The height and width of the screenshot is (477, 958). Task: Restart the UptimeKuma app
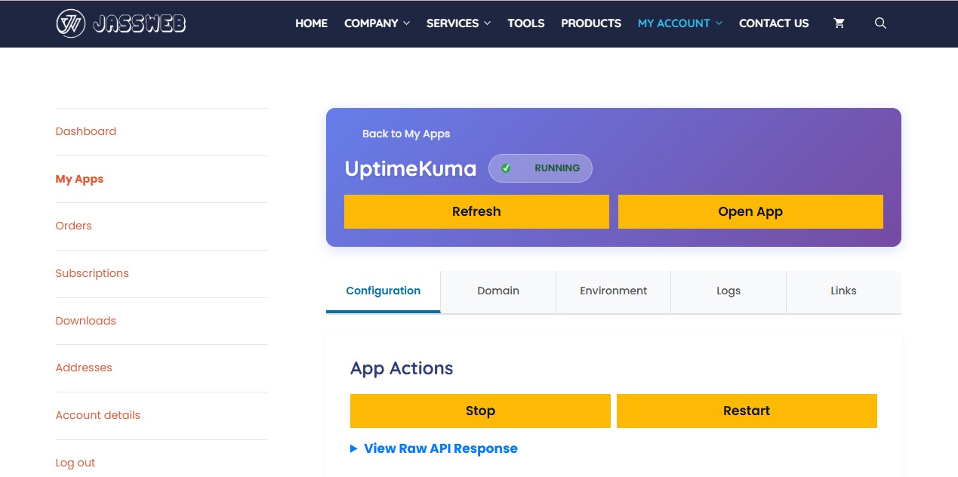coord(747,411)
